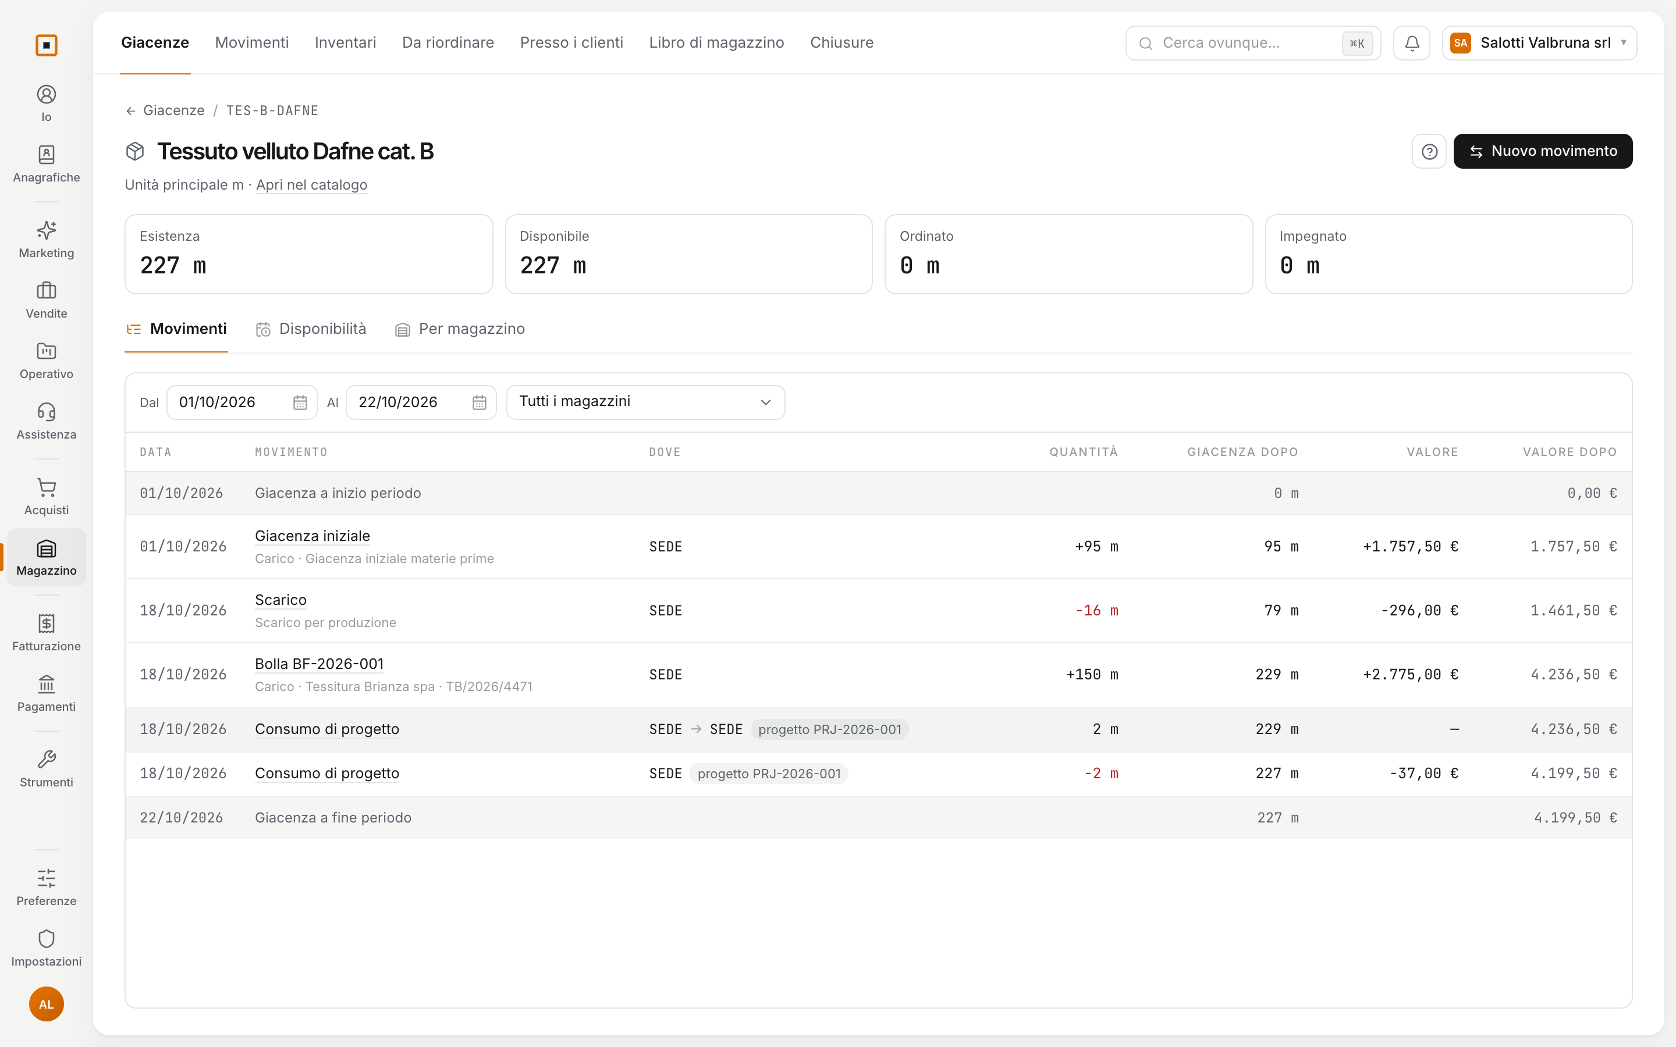The width and height of the screenshot is (1676, 1047).
Task: Click the orange app logo
Action: click(x=47, y=45)
